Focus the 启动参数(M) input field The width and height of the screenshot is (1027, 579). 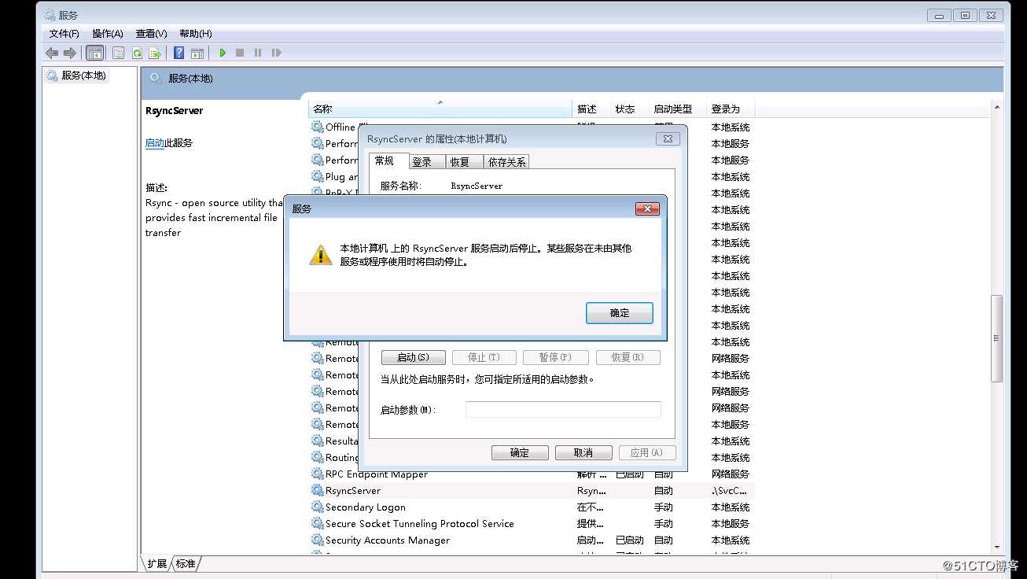[563, 409]
